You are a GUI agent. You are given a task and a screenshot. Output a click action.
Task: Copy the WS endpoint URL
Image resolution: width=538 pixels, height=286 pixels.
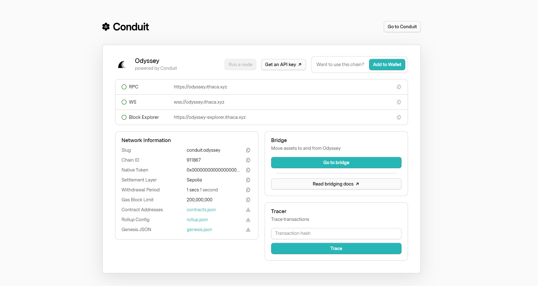[399, 102]
